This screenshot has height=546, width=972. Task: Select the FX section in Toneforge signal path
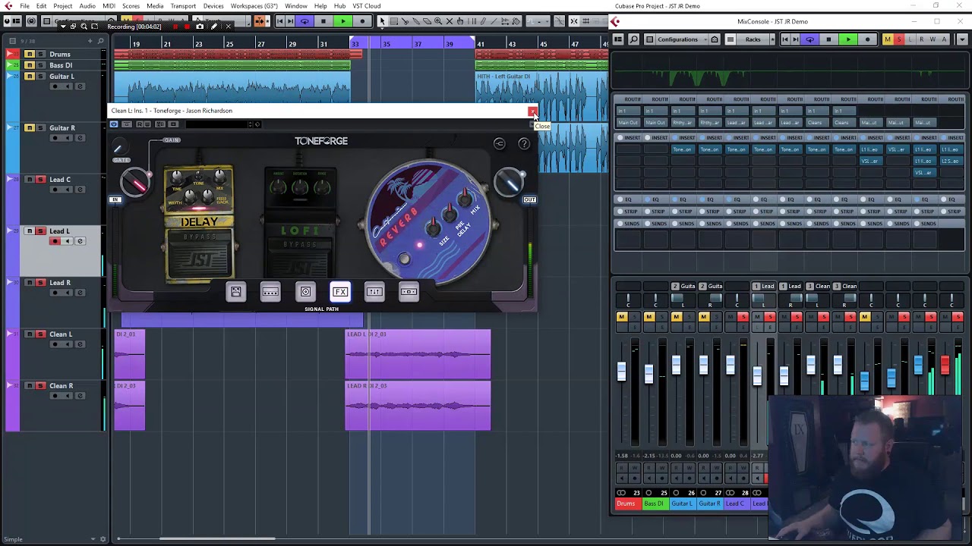pos(340,292)
